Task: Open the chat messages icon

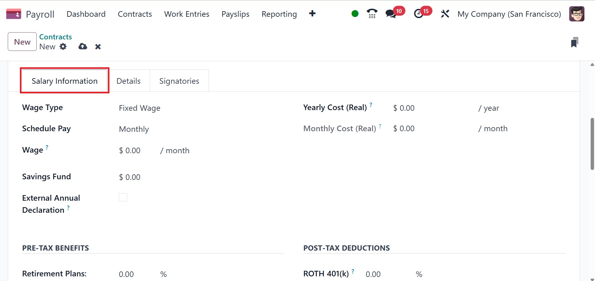Action: (390, 14)
